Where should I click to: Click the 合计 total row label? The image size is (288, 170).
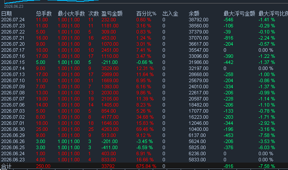tap(6, 166)
